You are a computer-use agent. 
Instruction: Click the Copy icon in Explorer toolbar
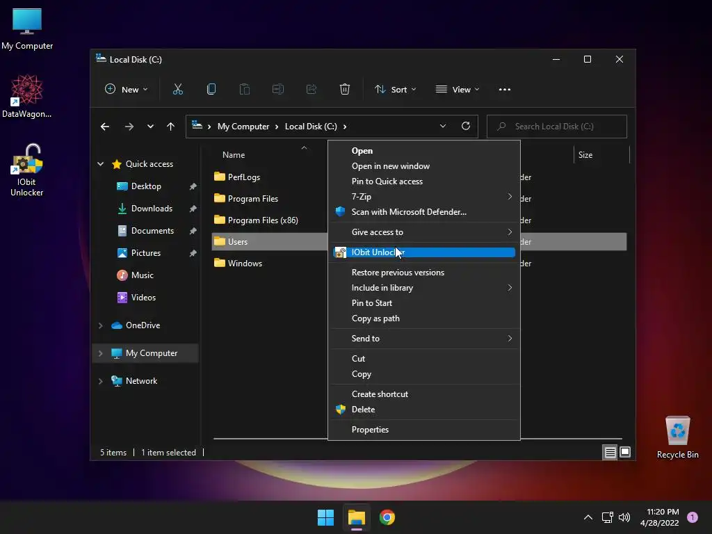tap(211, 90)
